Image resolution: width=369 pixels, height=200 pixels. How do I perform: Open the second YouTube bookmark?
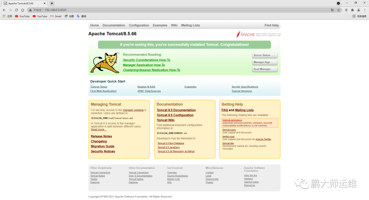coord(40,16)
